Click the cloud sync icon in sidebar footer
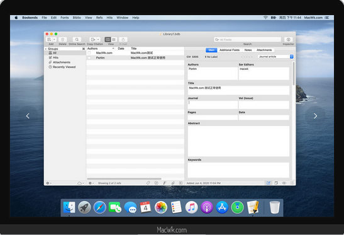344x235 pixels. [79, 183]
